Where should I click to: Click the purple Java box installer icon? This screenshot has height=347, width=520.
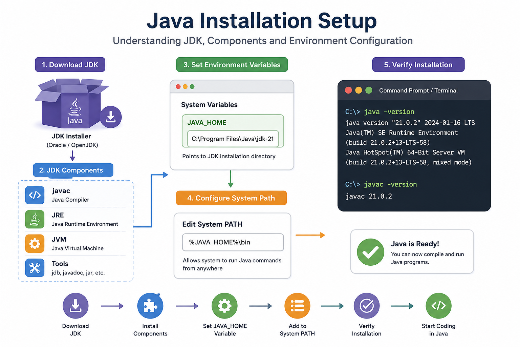(71, 103)
